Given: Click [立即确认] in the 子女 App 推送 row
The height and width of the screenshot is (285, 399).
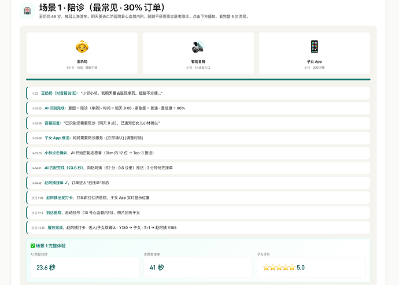Looking at the screenshot, I should (x=115, y=138).
